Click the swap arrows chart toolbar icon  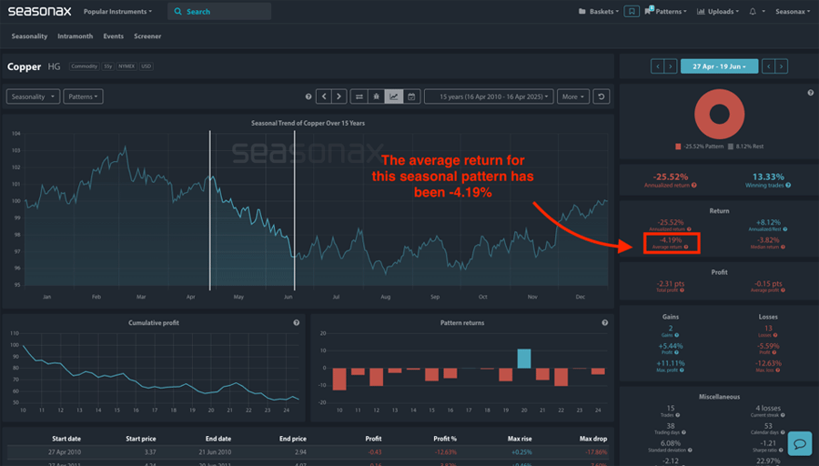359,96
